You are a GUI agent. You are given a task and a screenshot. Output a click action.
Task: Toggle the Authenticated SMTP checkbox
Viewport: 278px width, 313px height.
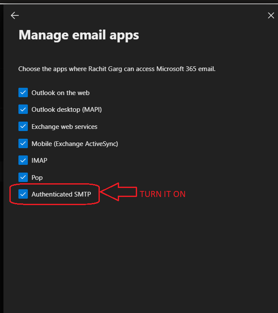click(x=23, y=194)
